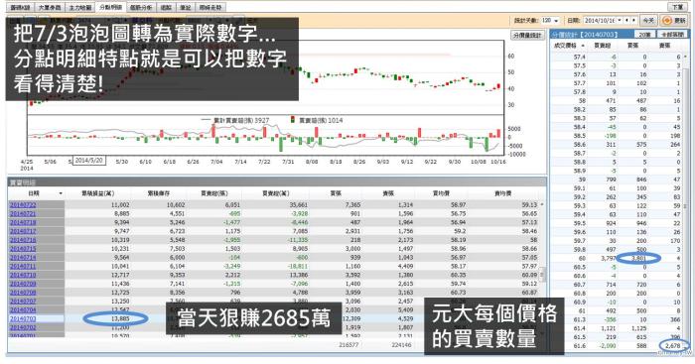Click the 下單 button at top right

click(677, 7)
